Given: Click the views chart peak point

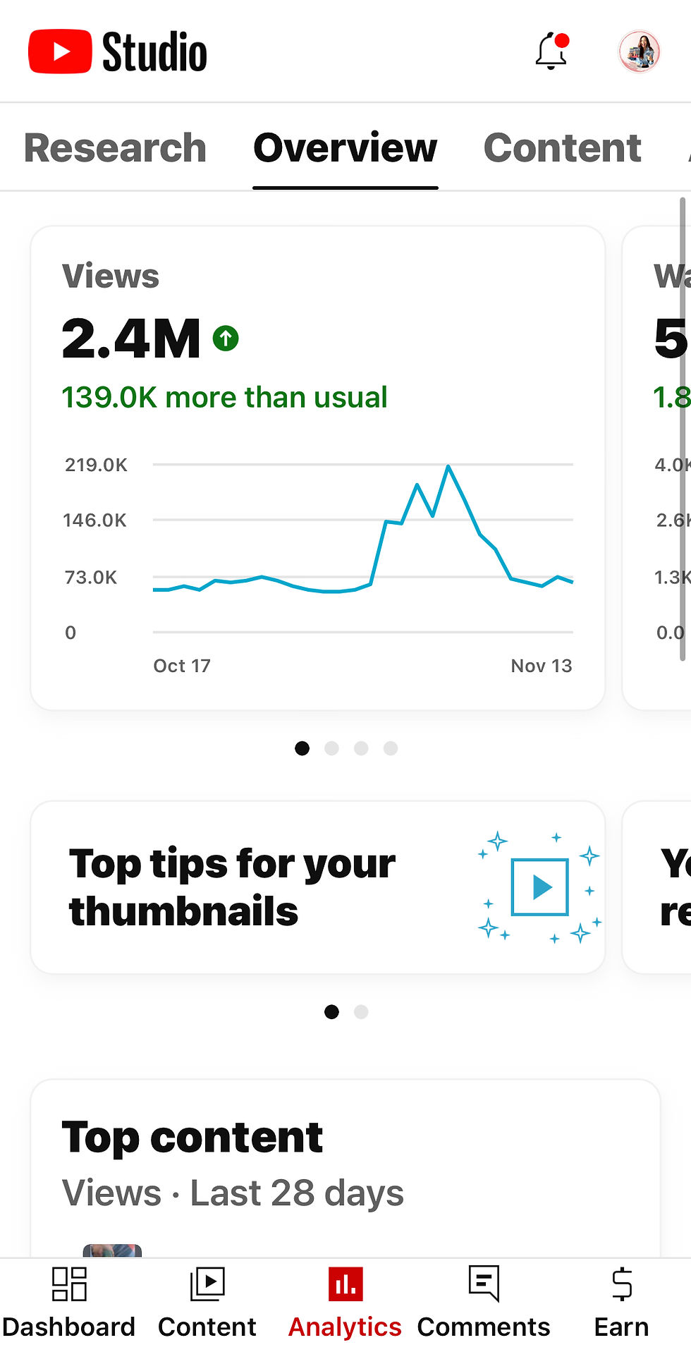Looking at the screenshot, I should [448, 466].
